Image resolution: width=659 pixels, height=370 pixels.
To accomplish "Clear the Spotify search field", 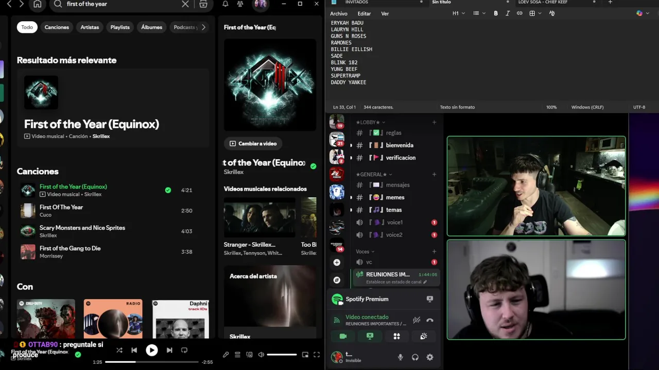I will (185, 4).
